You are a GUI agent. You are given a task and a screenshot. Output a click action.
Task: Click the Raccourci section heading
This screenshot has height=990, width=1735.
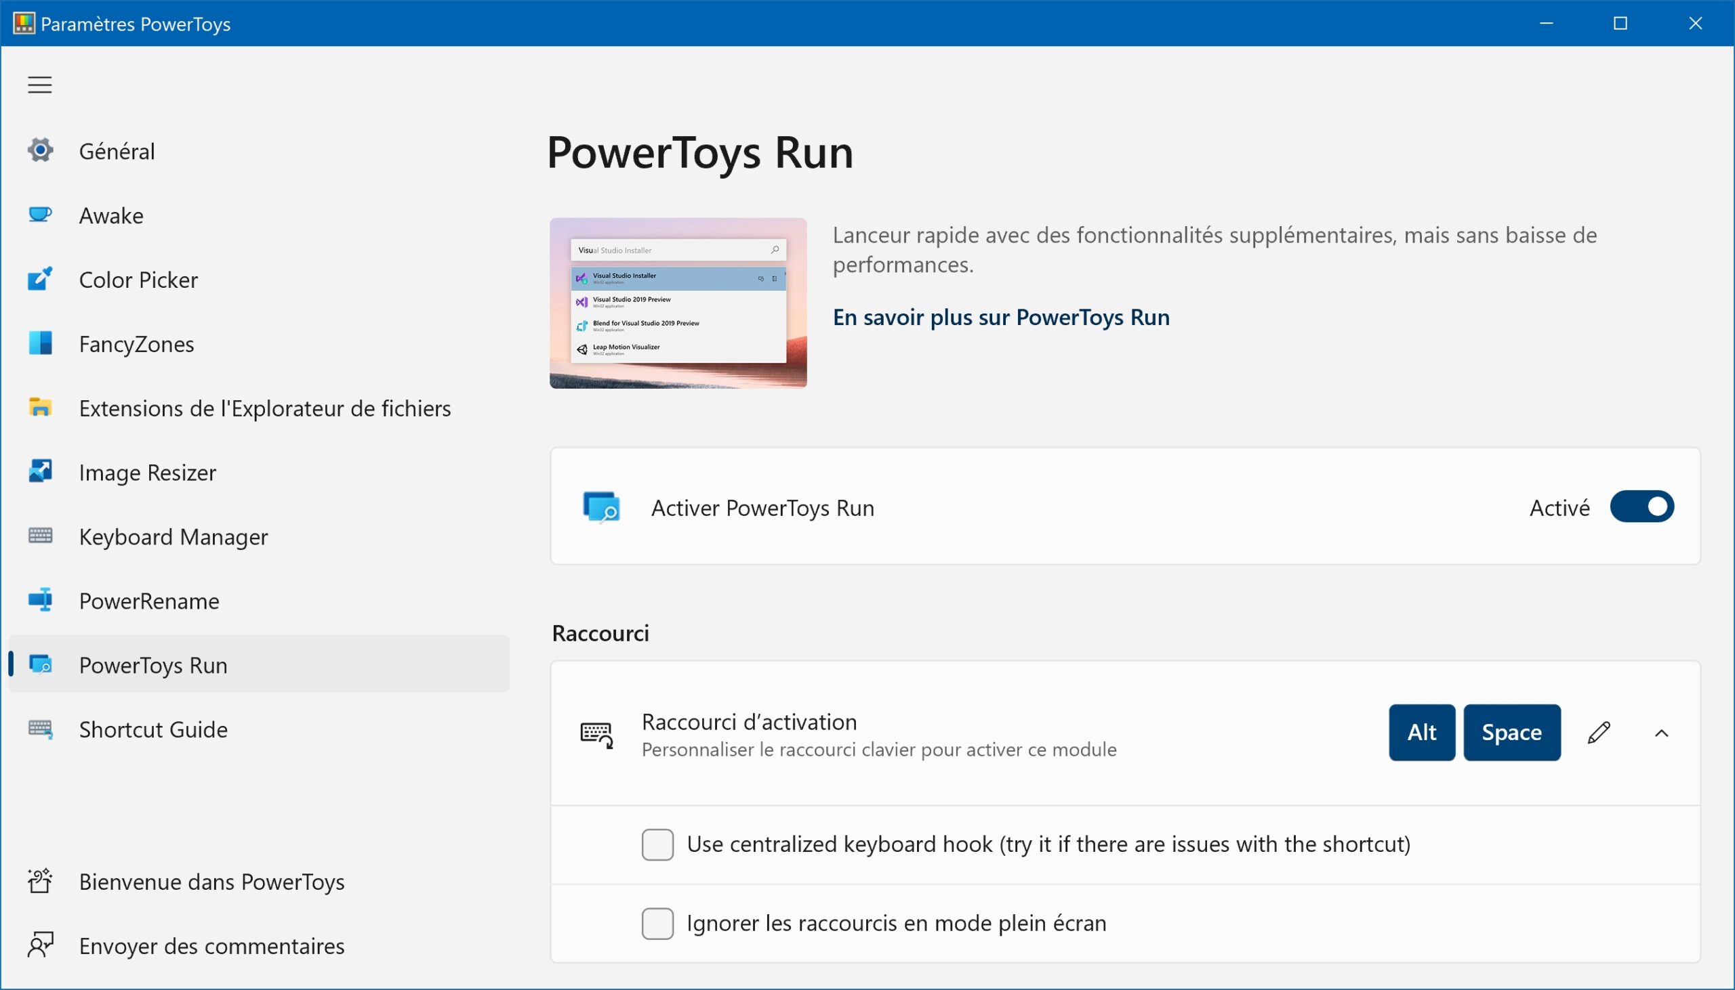600,633
